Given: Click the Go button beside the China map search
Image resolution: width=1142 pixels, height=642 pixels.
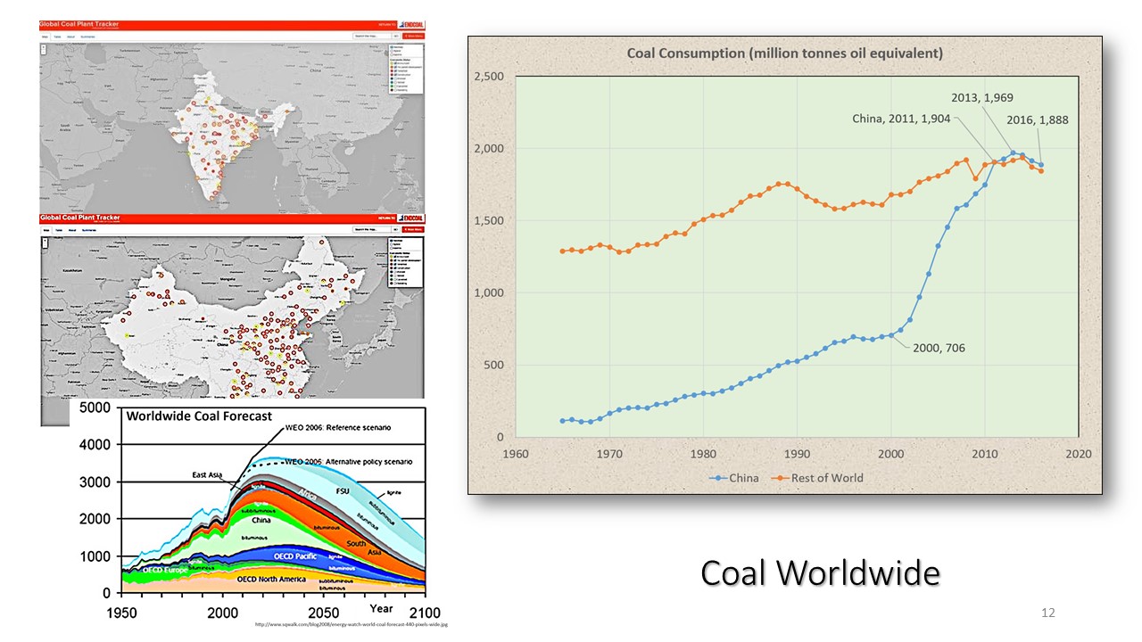Looking at the screenshot, I should coord(396,230).
